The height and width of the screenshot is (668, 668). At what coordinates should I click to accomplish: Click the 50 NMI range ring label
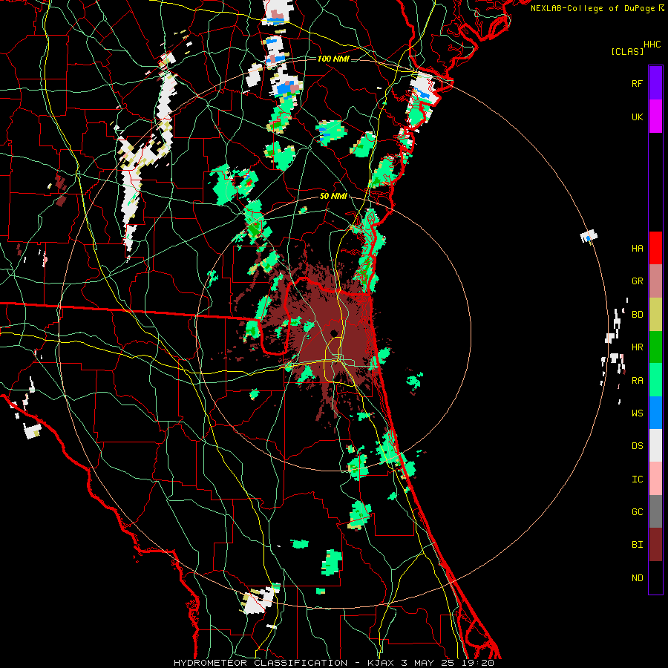pos(333,197)
